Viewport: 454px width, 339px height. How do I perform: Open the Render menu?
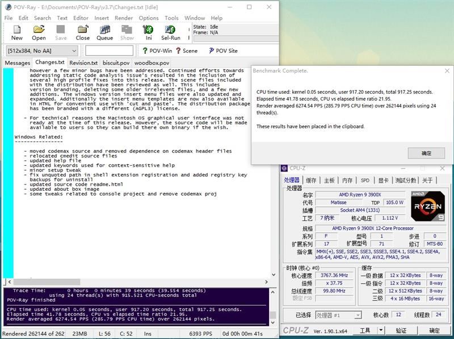tap(124, 18)
